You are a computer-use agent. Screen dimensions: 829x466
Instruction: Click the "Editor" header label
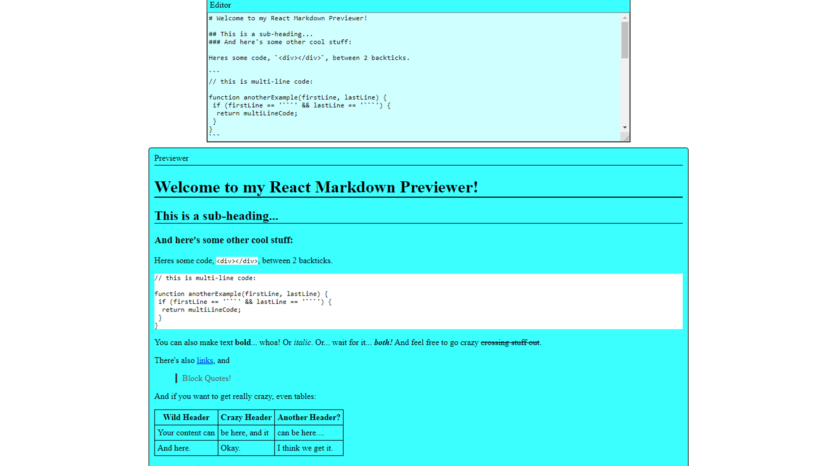tap(220, 5)
